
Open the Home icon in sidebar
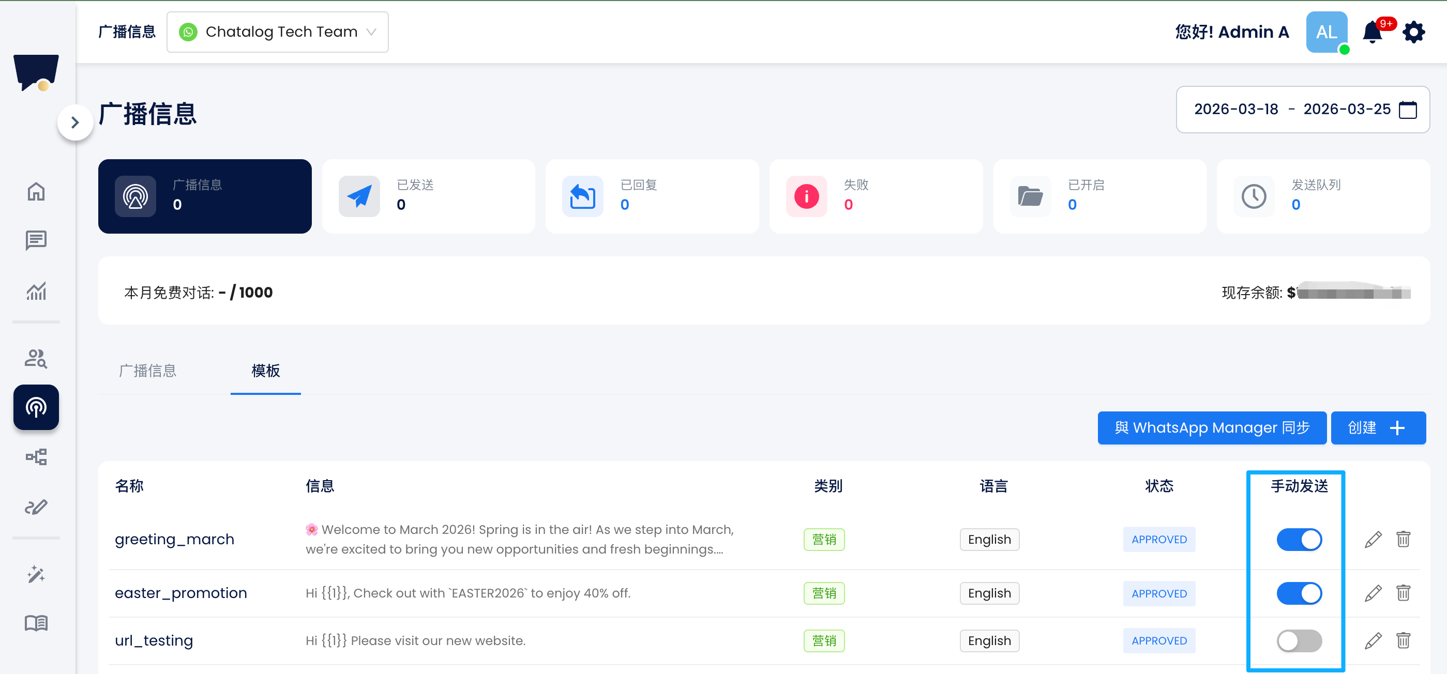click(36, 191)
